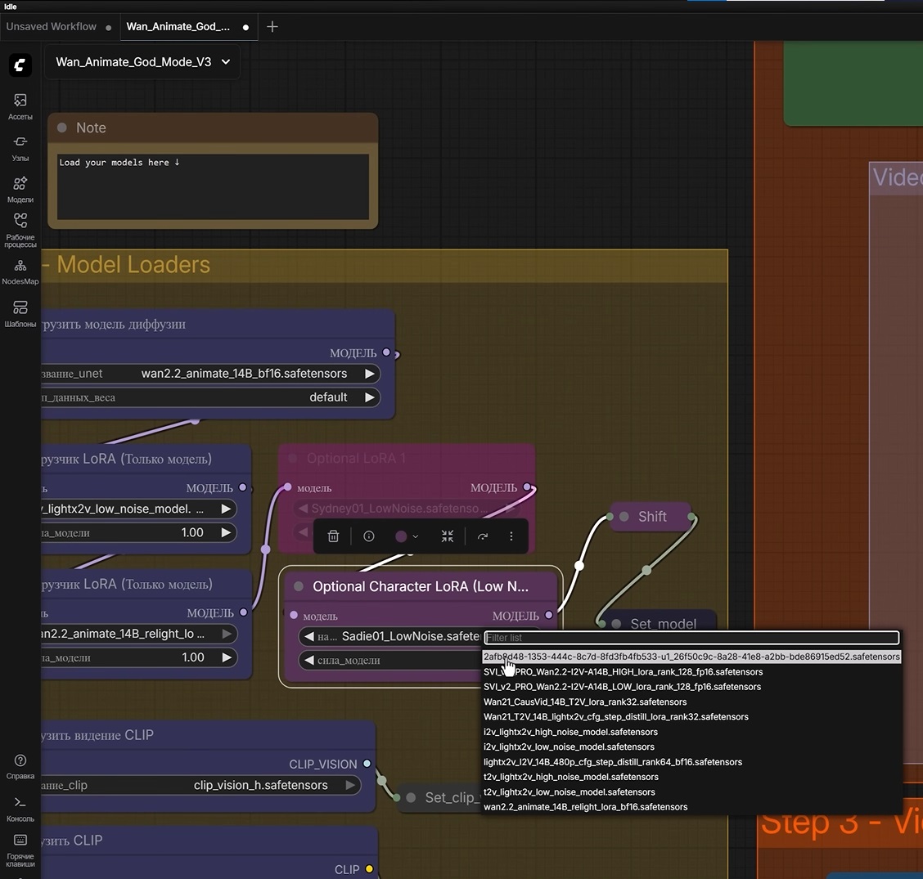
Task: Open the Модели sidebar panel
Action: [20, 190]
